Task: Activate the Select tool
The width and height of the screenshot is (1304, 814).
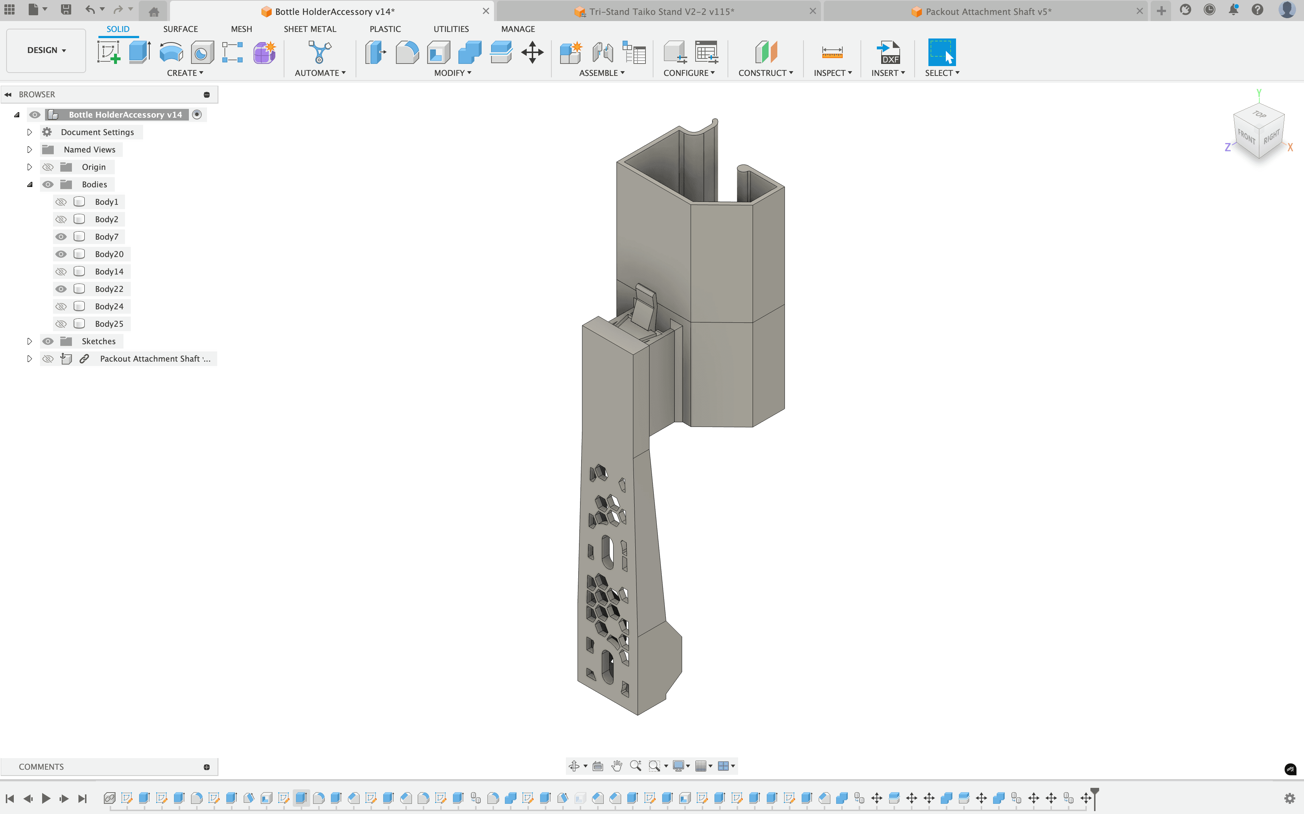Action: pos(942,52)
